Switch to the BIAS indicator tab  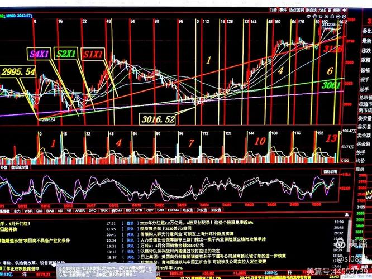[x=50, y=211]
